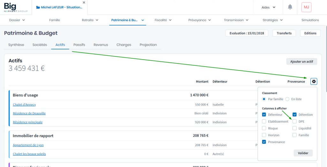327x167 pixels.
Task: Click Ajouter un actif button
Action: pyautogui.click(x=301, y=62)
